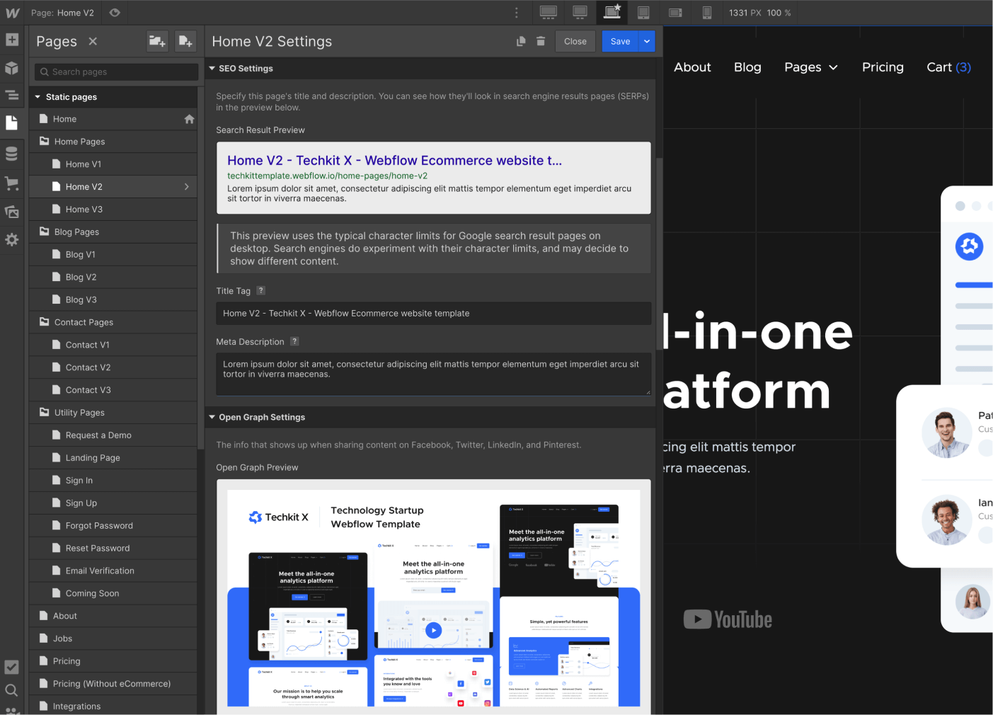The width and height of the screenshot is (993, 715).
Task: Save the Home V2 page settings
Action: 620,41
